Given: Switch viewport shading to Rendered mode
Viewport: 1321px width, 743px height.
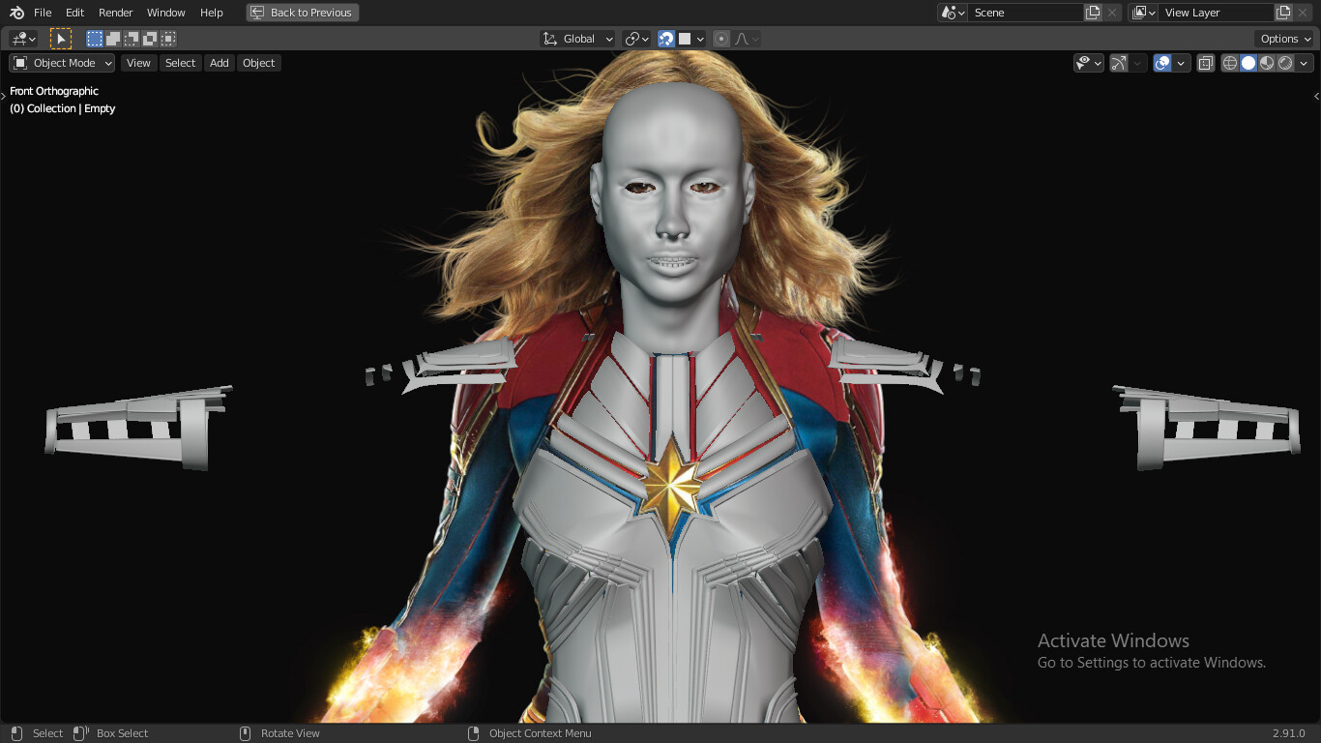Looking at the screenshot, I should pyautogui.click(x=1283, y=62).
